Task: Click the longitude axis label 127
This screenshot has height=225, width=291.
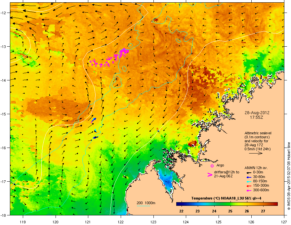Action: click(284, 222)
